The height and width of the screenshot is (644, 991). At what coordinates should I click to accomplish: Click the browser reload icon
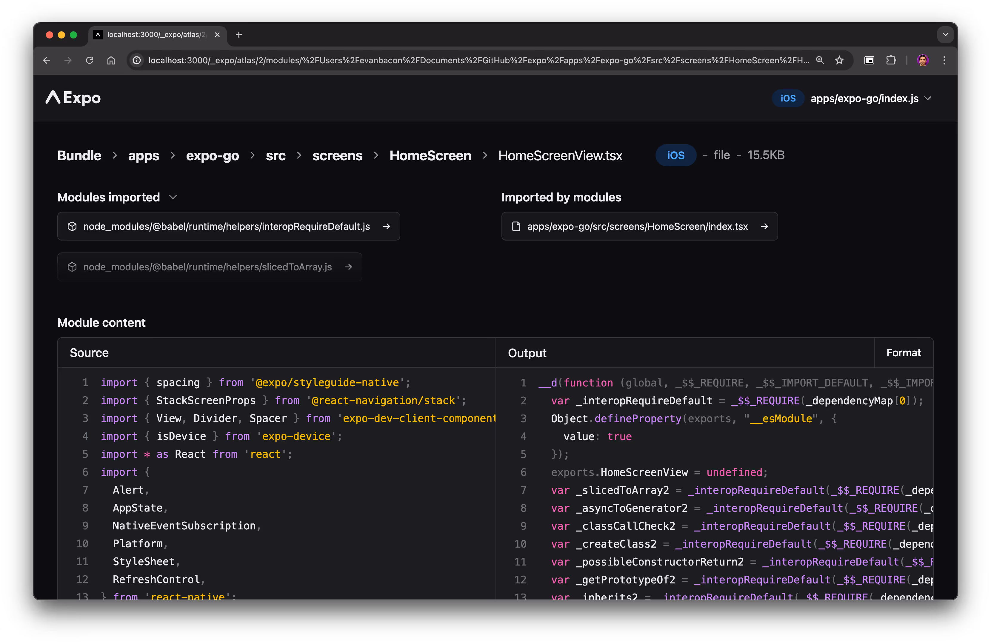coord(90,60)
